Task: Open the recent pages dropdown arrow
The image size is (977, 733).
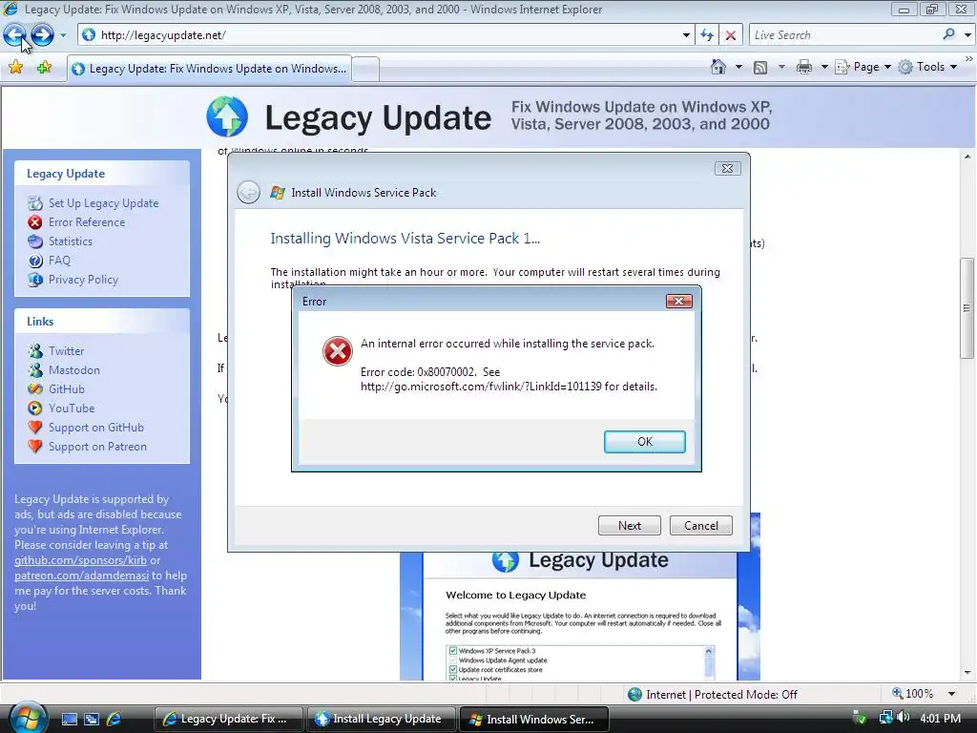Action: pos(63,35)
